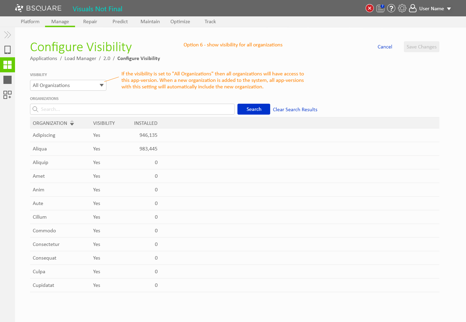Switch to the Repair tab

(90, 21)
